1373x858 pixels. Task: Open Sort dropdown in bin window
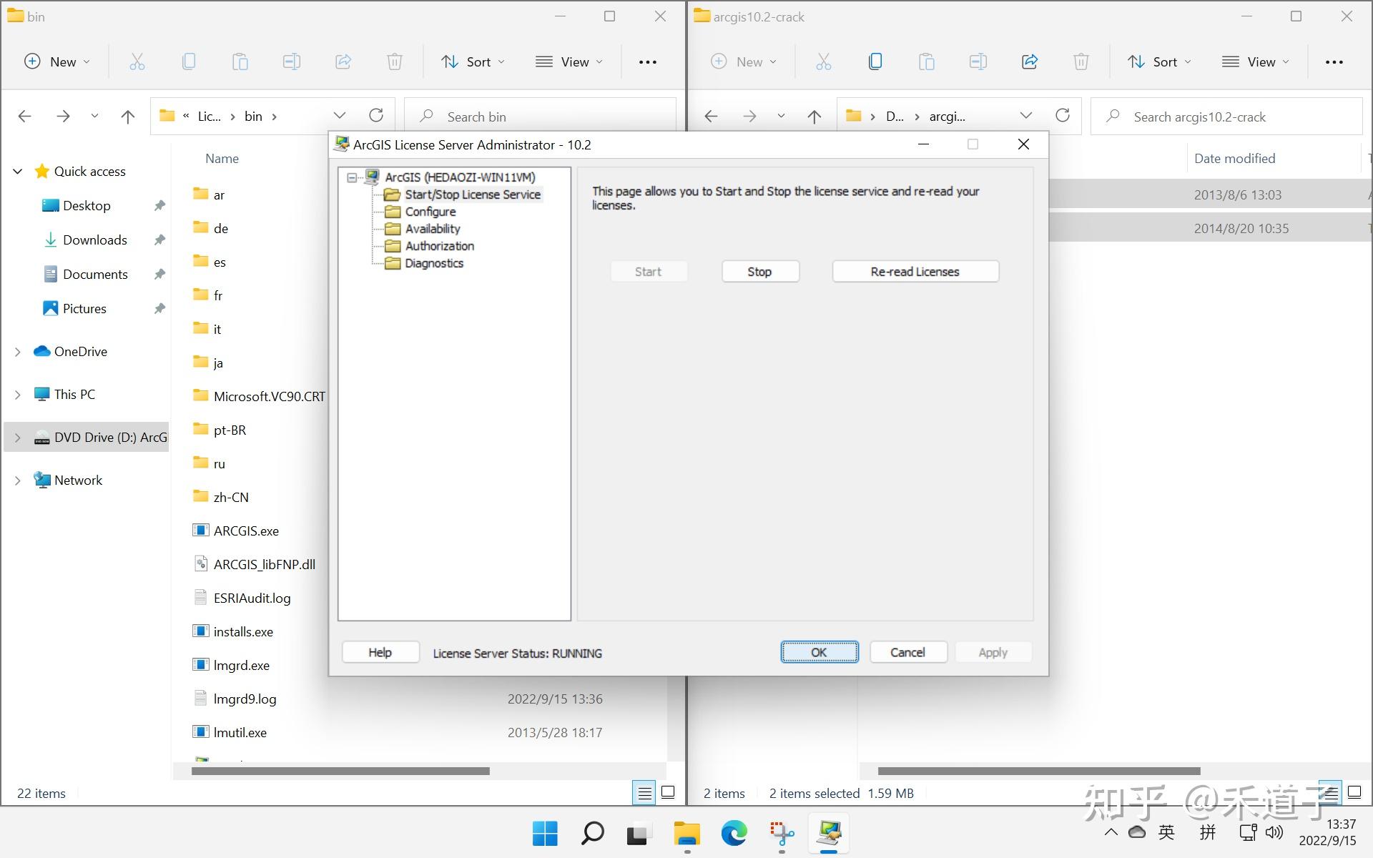coord(473,62)
